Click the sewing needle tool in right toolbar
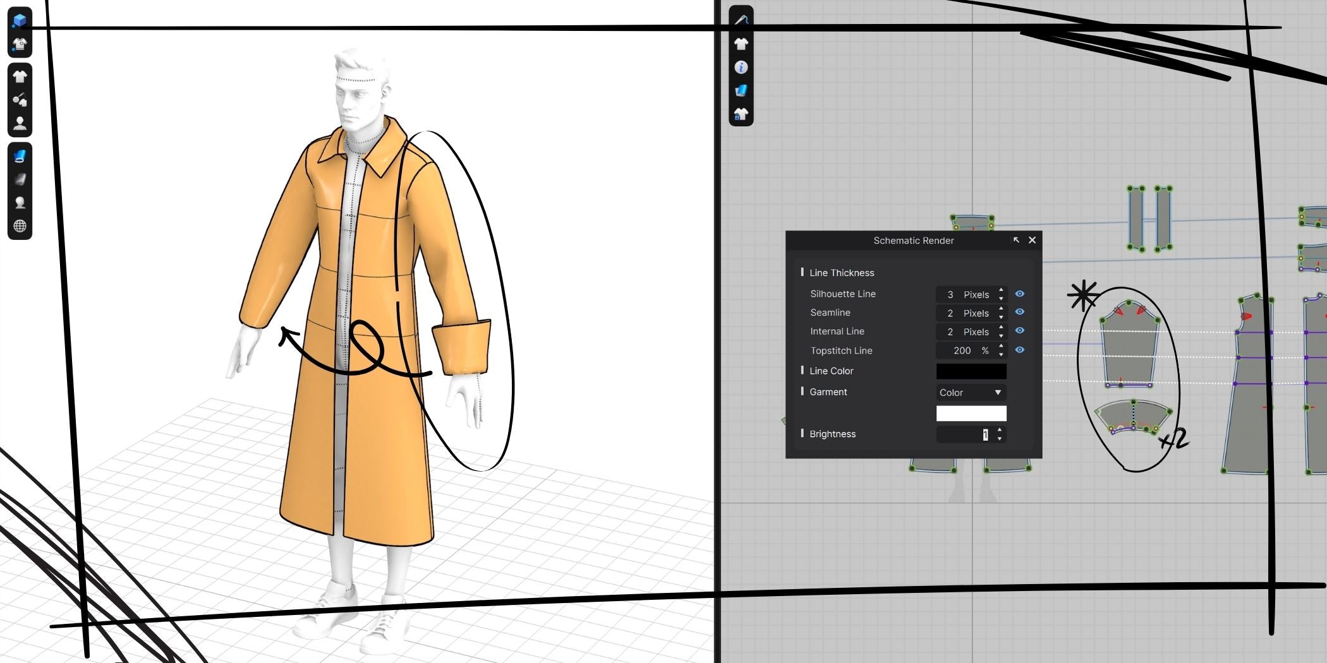The height and width of the screenshot is (663, 1327). pyautogui.click(x=743, y=19)
